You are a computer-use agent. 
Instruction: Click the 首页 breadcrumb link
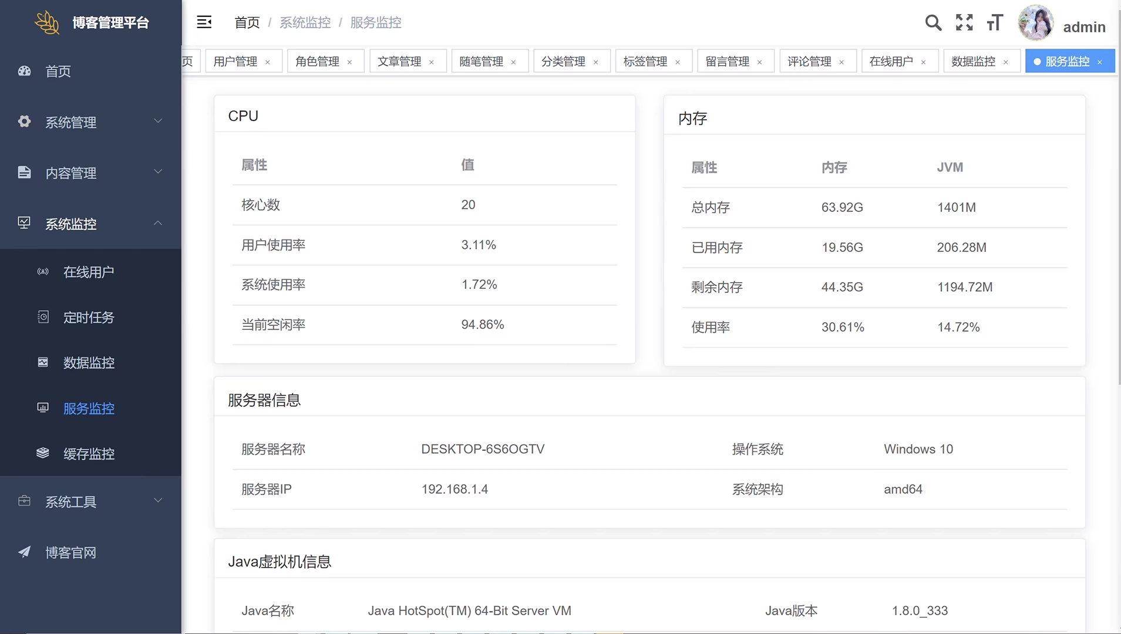[x=247, y=22]
